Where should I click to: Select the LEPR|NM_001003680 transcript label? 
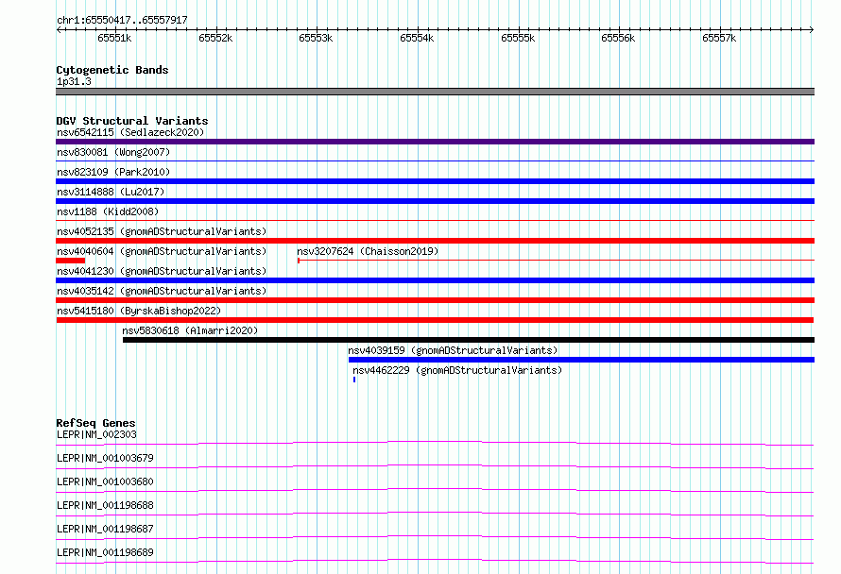(105, 481)
